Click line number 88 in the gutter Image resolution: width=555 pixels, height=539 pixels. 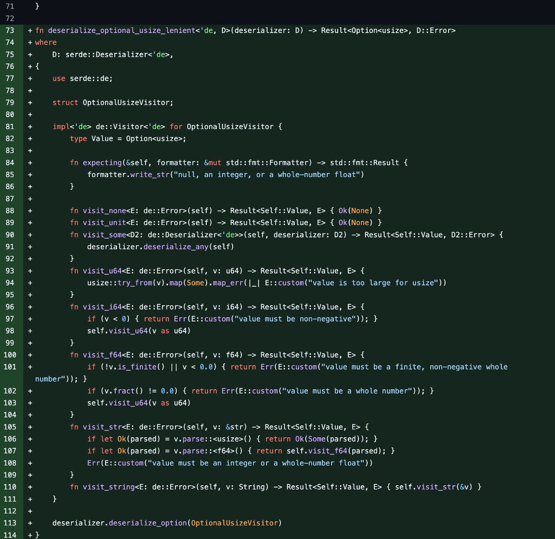[x=10, y=211]
